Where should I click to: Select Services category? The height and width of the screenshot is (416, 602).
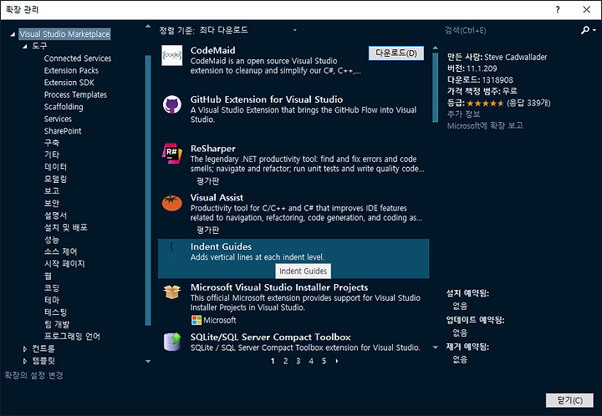click(x=58, y=119)
